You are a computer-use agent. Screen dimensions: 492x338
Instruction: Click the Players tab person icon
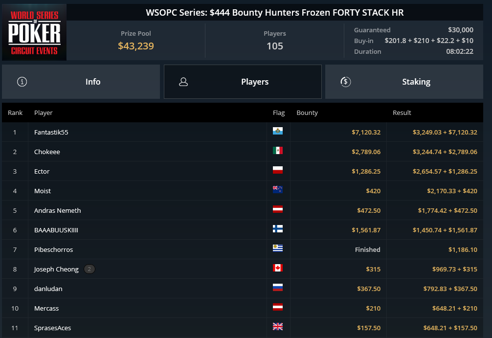183,82
